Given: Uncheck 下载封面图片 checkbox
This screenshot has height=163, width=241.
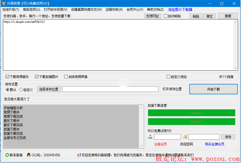Looking at the screenshot, I should pyautogui.click(x=36, y=77).
